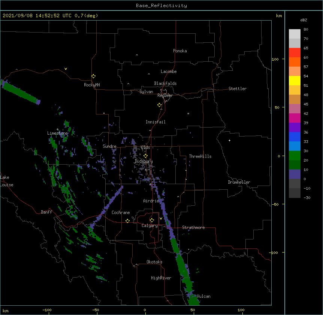Click the yellow station marker beside Olds
The width and height of the screenshot is (323, 315).
coord(145,156)
